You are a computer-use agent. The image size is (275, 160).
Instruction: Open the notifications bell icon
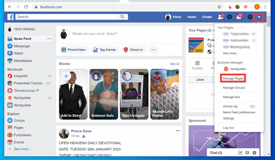click(x=239, y=17)
